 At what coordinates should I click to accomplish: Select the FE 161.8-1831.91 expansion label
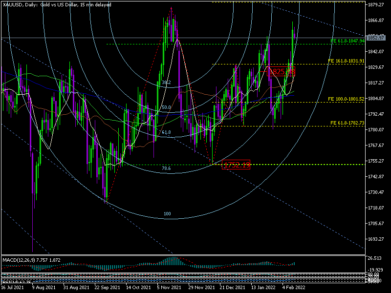[346, 61]
